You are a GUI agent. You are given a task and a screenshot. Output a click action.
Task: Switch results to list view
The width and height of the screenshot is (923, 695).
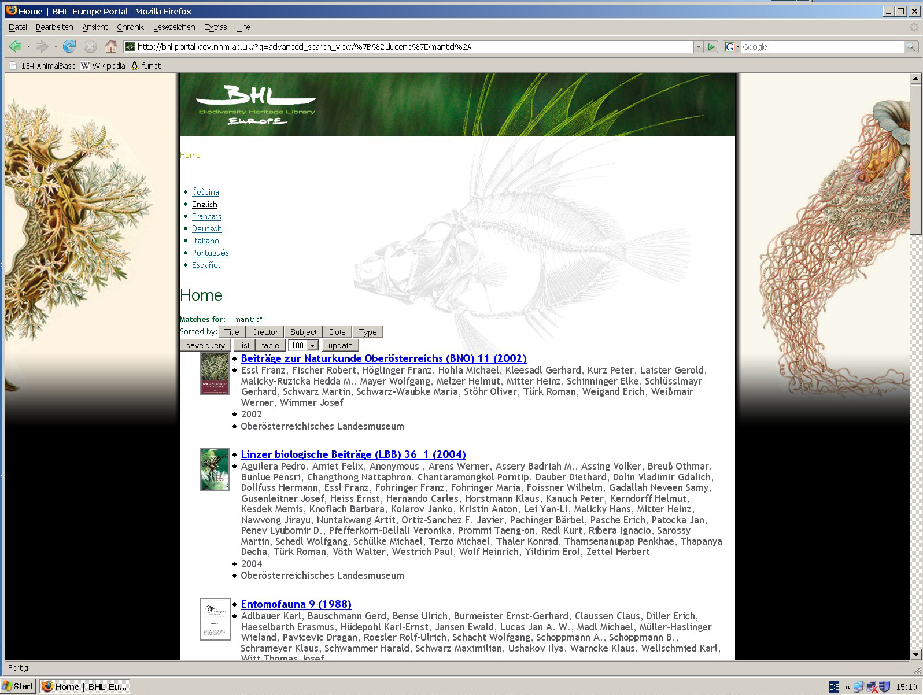[245, 345]
